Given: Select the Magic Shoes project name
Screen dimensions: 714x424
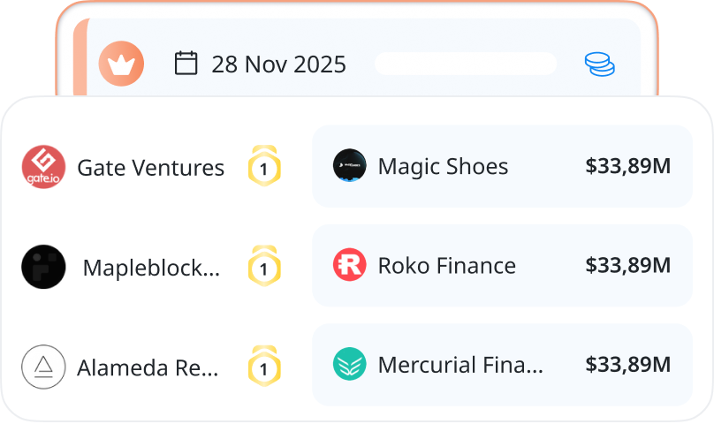Looking at the screenshot, I should 443,166.
